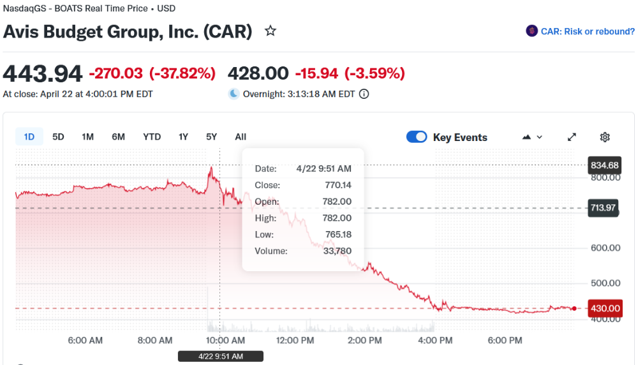Click the 713.97 previous close price label
638x365 pixels.
coord(603,208)
